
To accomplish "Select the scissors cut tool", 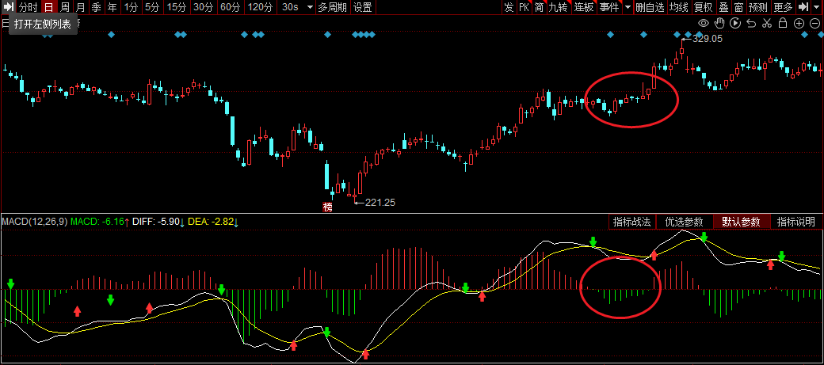I will (x=766, y=23).
